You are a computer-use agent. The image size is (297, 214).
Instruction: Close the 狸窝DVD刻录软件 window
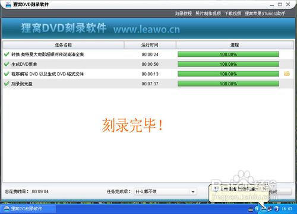[288, 4]
